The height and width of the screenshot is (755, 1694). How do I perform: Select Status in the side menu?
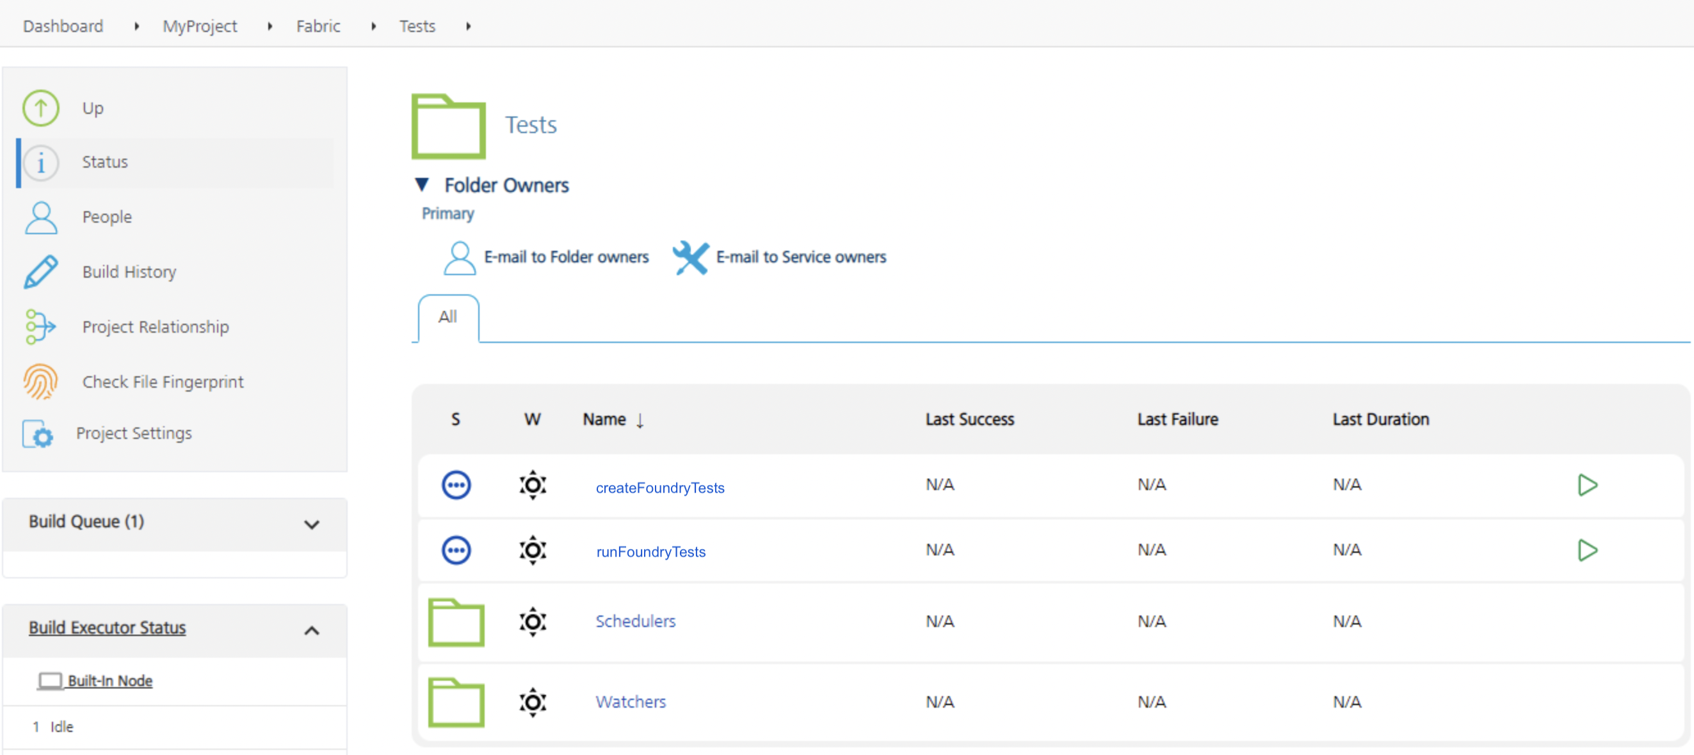pyautogui.click(x=104, y=162)
